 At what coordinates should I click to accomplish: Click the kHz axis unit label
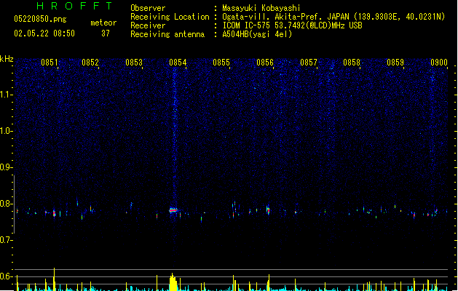point(7,59)
